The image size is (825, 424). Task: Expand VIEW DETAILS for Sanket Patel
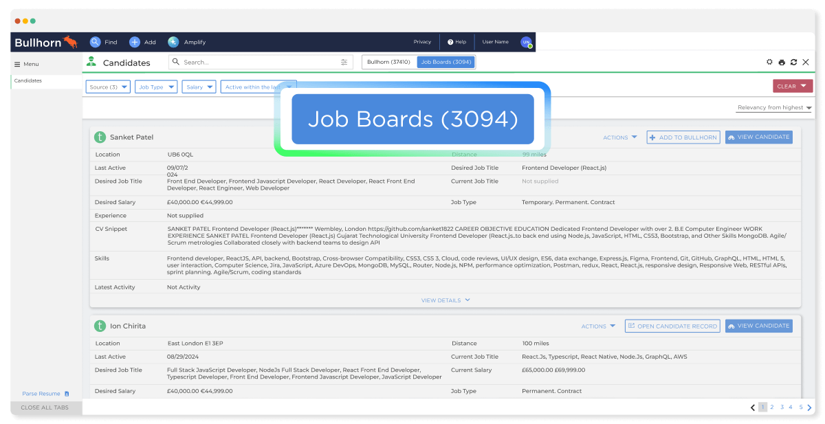(445, 300)
